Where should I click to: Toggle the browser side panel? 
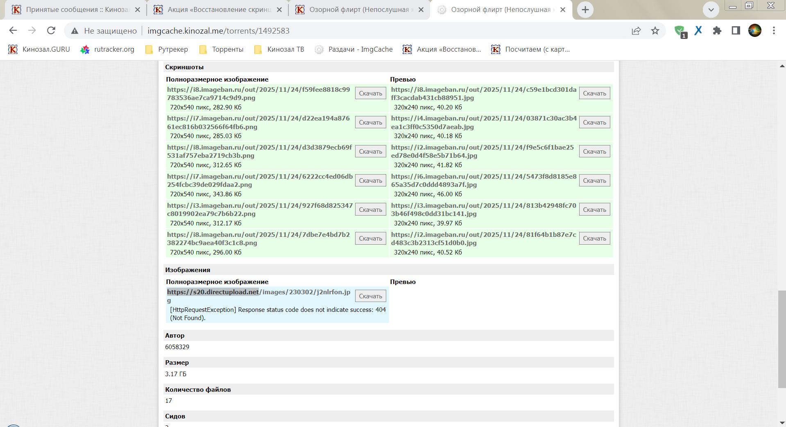pyautogui.click(x=736, y=31)
